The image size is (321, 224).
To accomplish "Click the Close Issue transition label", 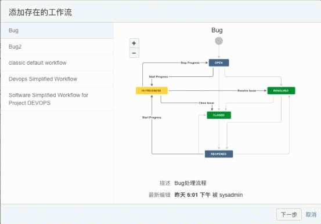I will coord(206,103).
